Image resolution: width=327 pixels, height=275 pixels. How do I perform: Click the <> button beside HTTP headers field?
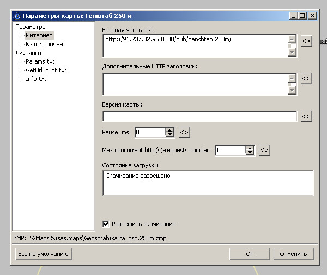(306, 79)
